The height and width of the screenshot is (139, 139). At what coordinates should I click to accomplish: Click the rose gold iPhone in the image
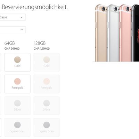click(125, 33)
